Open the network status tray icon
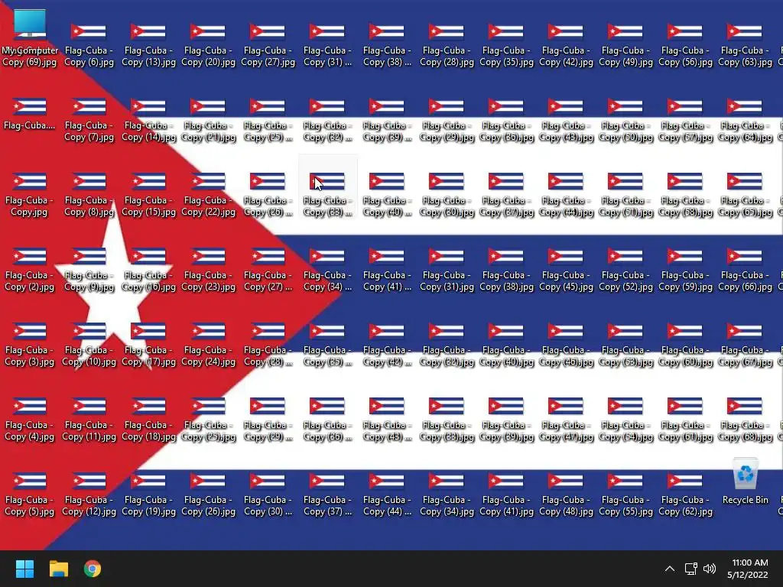This screenshot has width=783, height=587. click(x=691, y=569)
